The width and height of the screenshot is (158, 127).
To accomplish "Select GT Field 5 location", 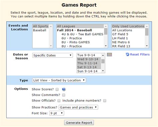I will (x=128, y=34).
